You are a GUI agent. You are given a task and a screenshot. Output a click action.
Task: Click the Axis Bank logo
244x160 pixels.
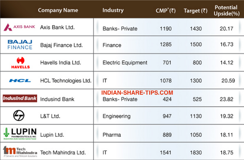[x=19, y=27]
